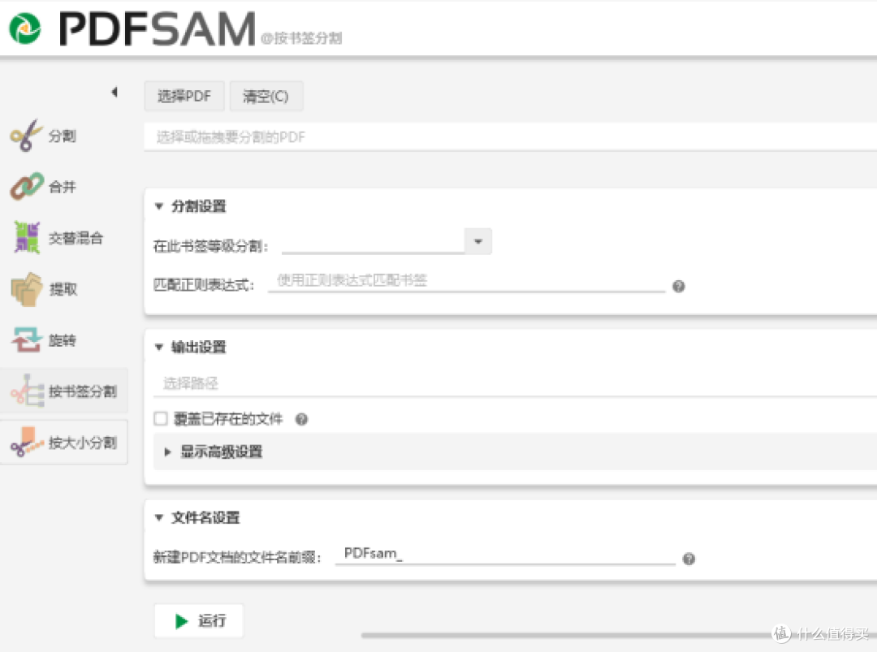Open the 在此书签等级分割 level dropdown
The image size is (877, 652).
478,242
